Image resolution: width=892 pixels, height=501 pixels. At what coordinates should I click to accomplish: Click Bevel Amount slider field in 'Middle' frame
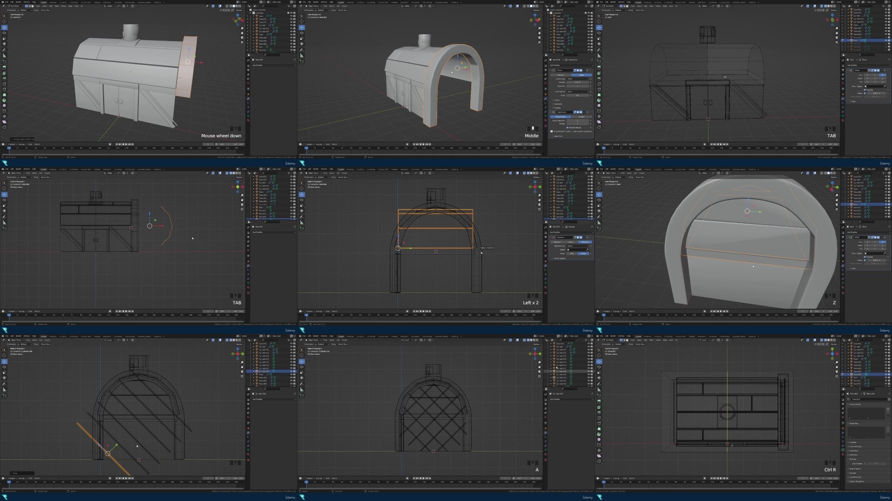coord(578,82)
